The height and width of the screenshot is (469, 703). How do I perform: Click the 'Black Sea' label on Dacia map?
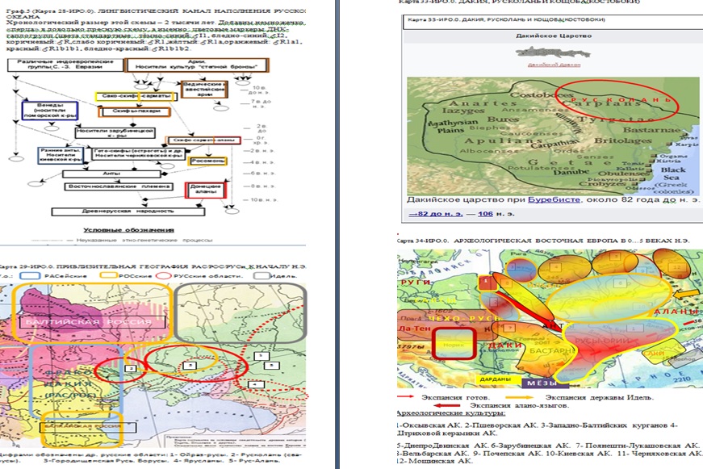click(x=673, y=174)
